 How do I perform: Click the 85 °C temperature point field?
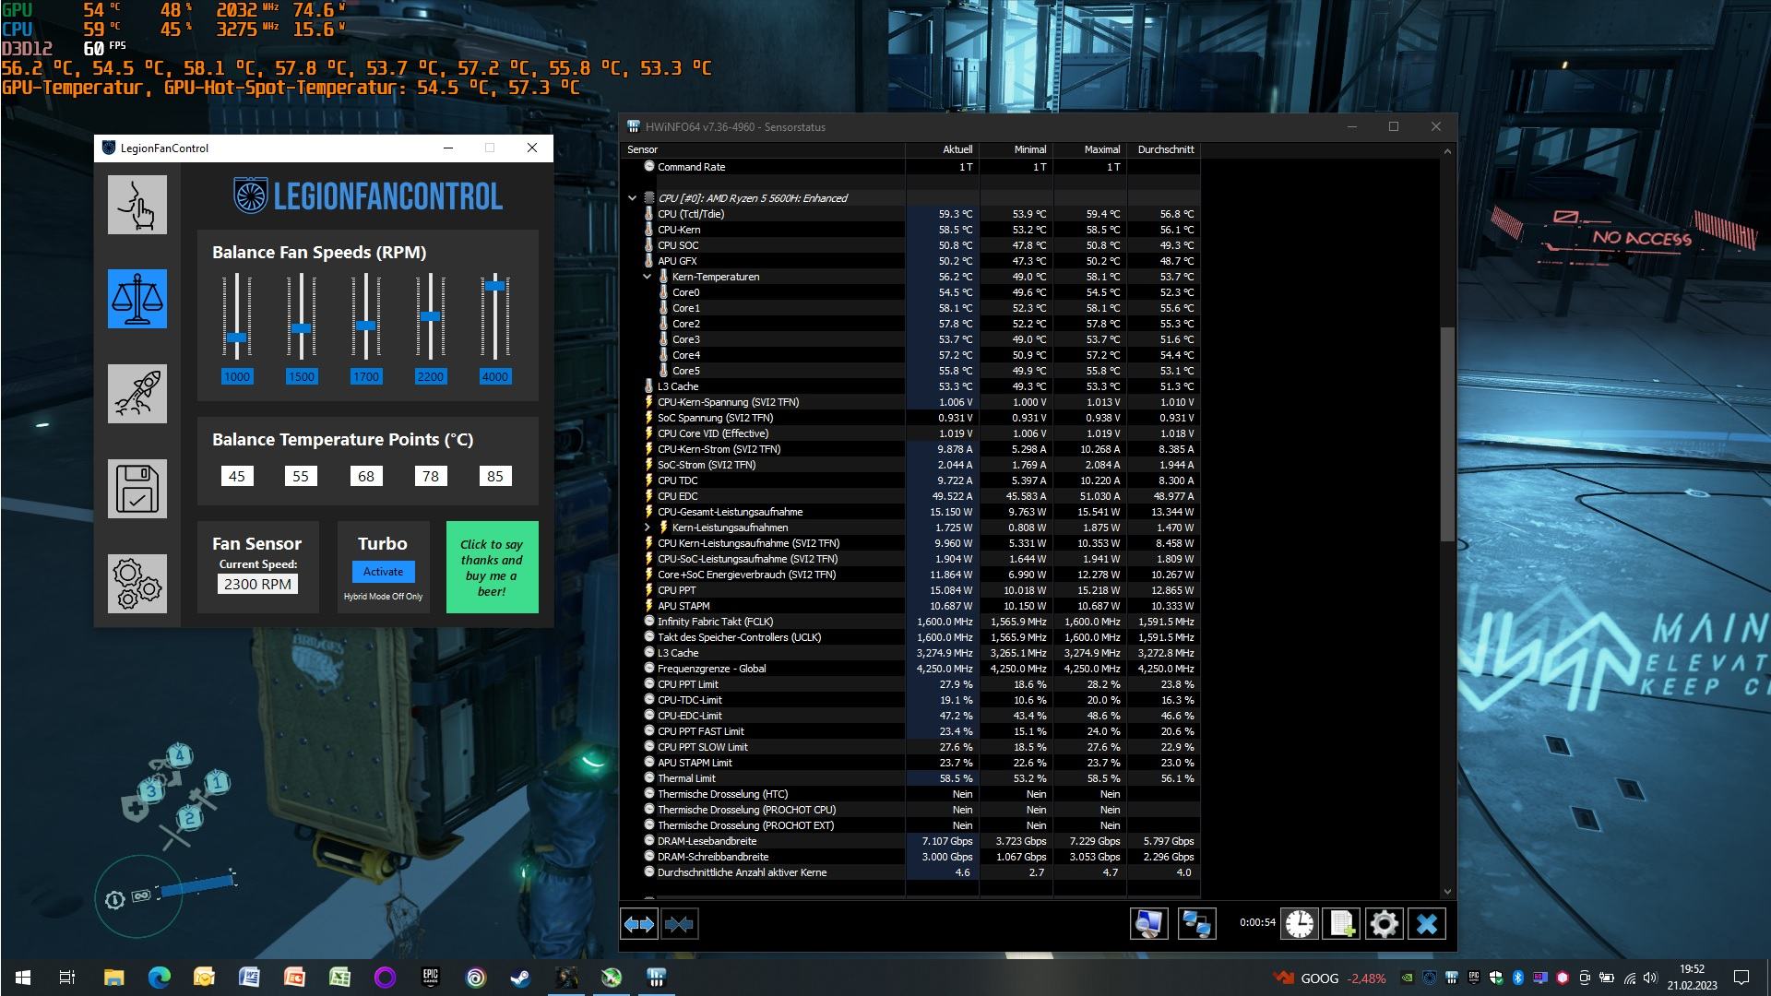[x=495, y=476]
